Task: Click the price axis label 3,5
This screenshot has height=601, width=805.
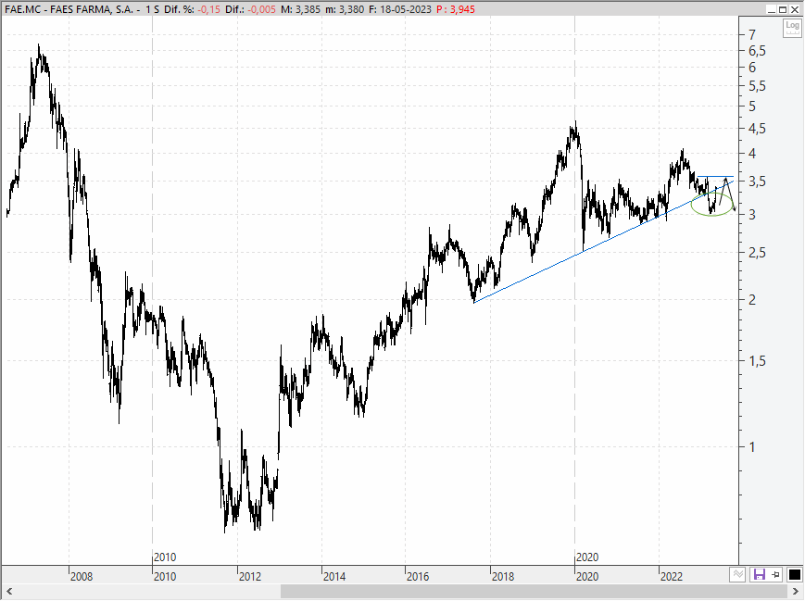Action: coord(757,182)
